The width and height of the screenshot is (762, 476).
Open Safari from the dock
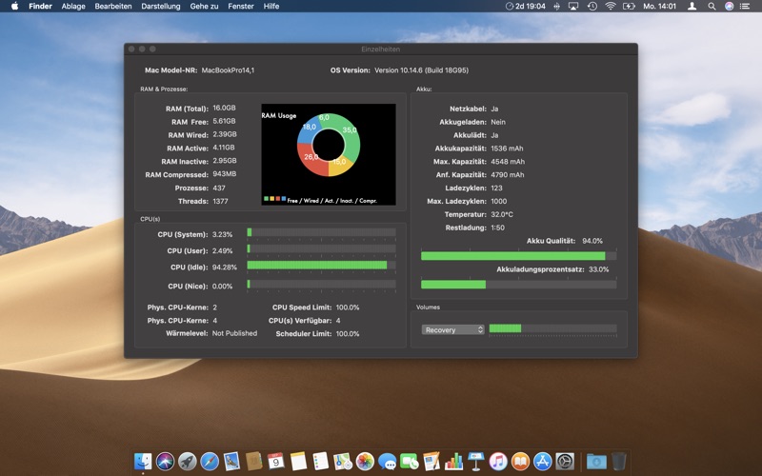pyautogui.click(x=210, y=462)
